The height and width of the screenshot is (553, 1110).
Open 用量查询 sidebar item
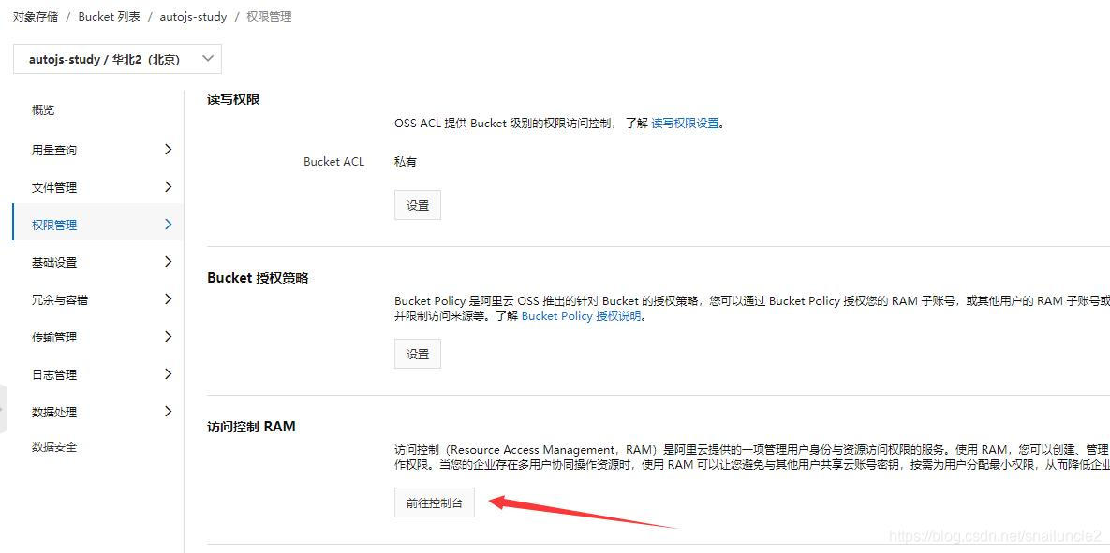pyautogui.click(x=54, y=150)
